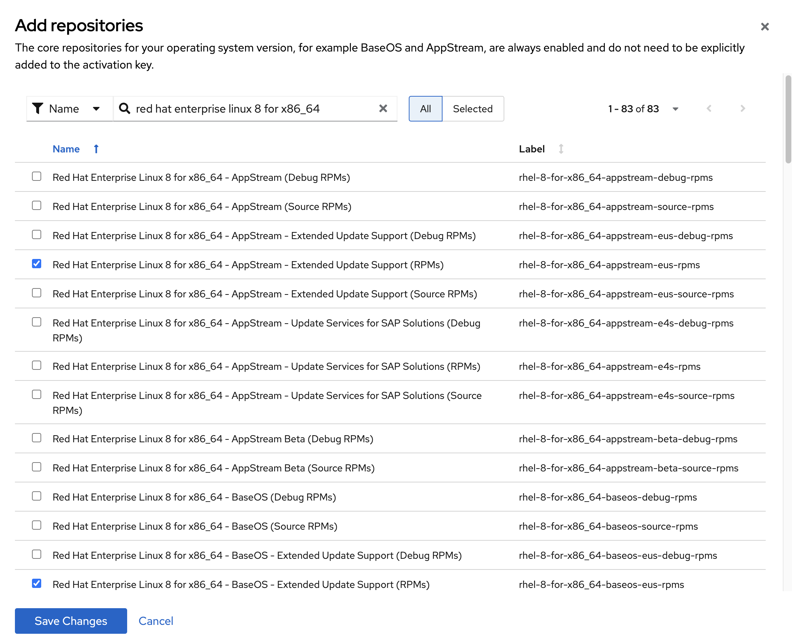The height and width of the screenshot is (643, 792).
Task: Check AppStream (Debug RPMs) repository
Action: (x=37, y=176)
